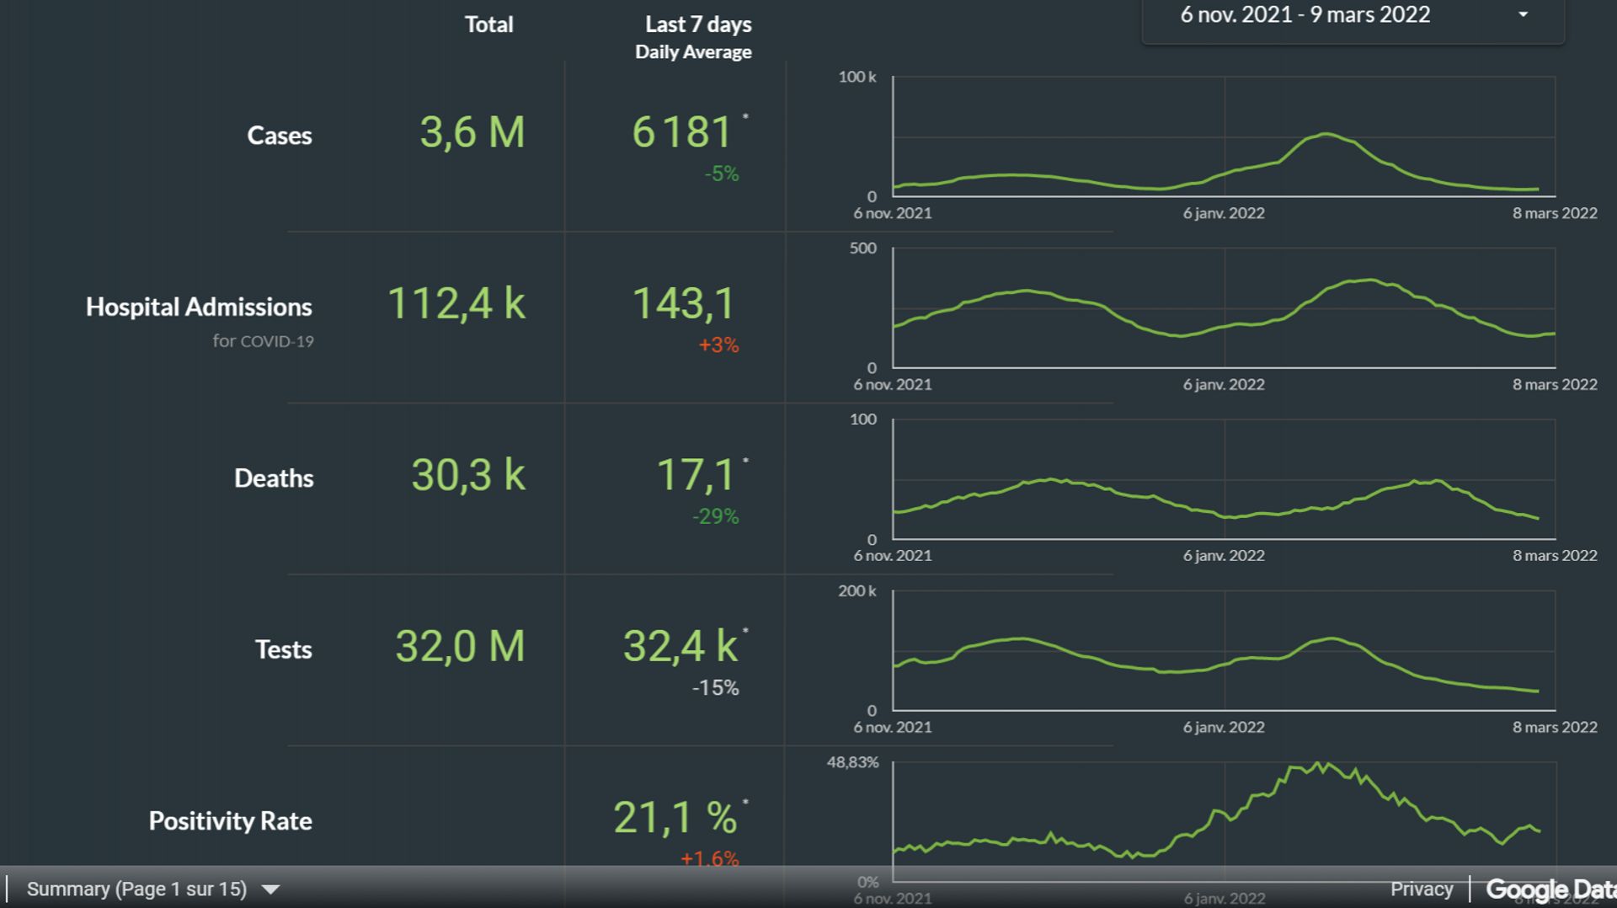The image size is (1617, 908).
Task: Click the 6 nov. 2021 label under Tests chart
Action: point(893,727)
